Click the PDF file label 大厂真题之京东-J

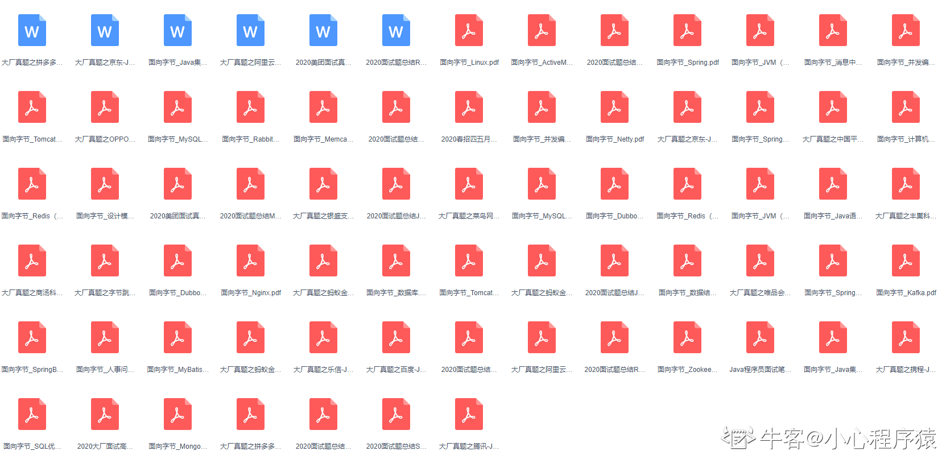(x=687, y=139)
